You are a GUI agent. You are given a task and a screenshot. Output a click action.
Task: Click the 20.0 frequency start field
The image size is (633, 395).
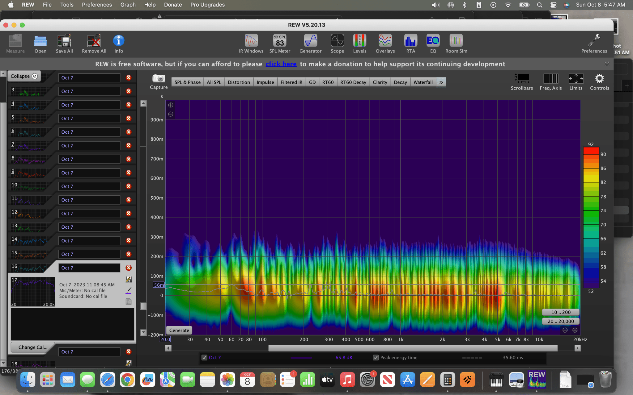tap(165, 339)
